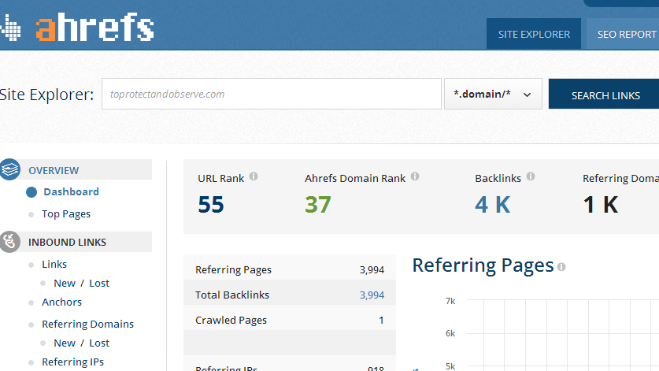This screenshot has width=659, height=371.
Task: Click the URL Rank info icon
Action: click(254, 176)
